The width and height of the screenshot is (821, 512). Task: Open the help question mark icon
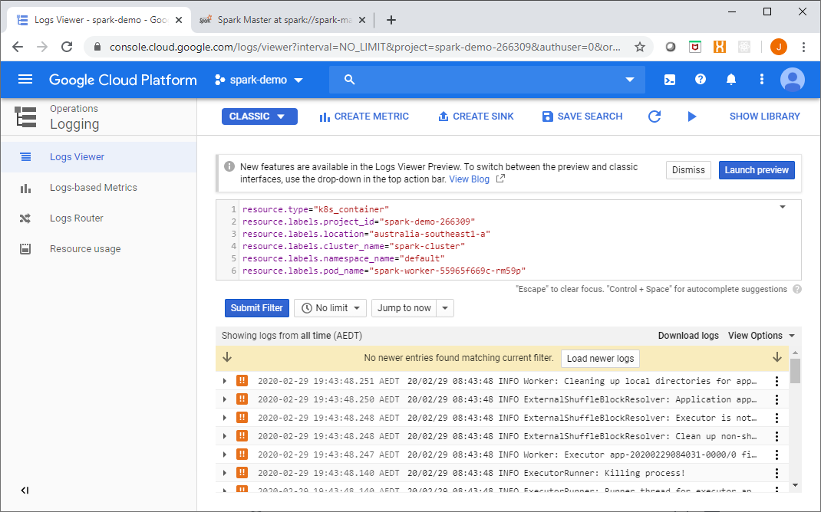pyautogui.click(x=700, y=80)
